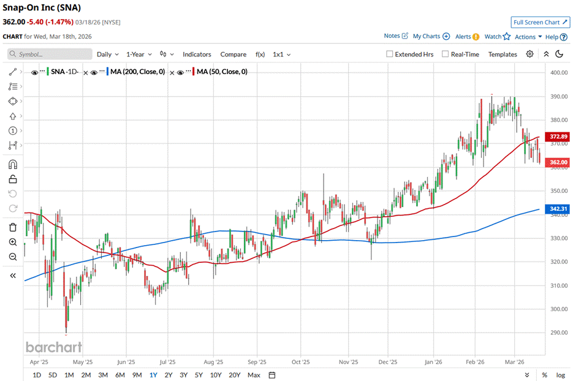Collapse the left drawing toolbar

click(13, 276)
